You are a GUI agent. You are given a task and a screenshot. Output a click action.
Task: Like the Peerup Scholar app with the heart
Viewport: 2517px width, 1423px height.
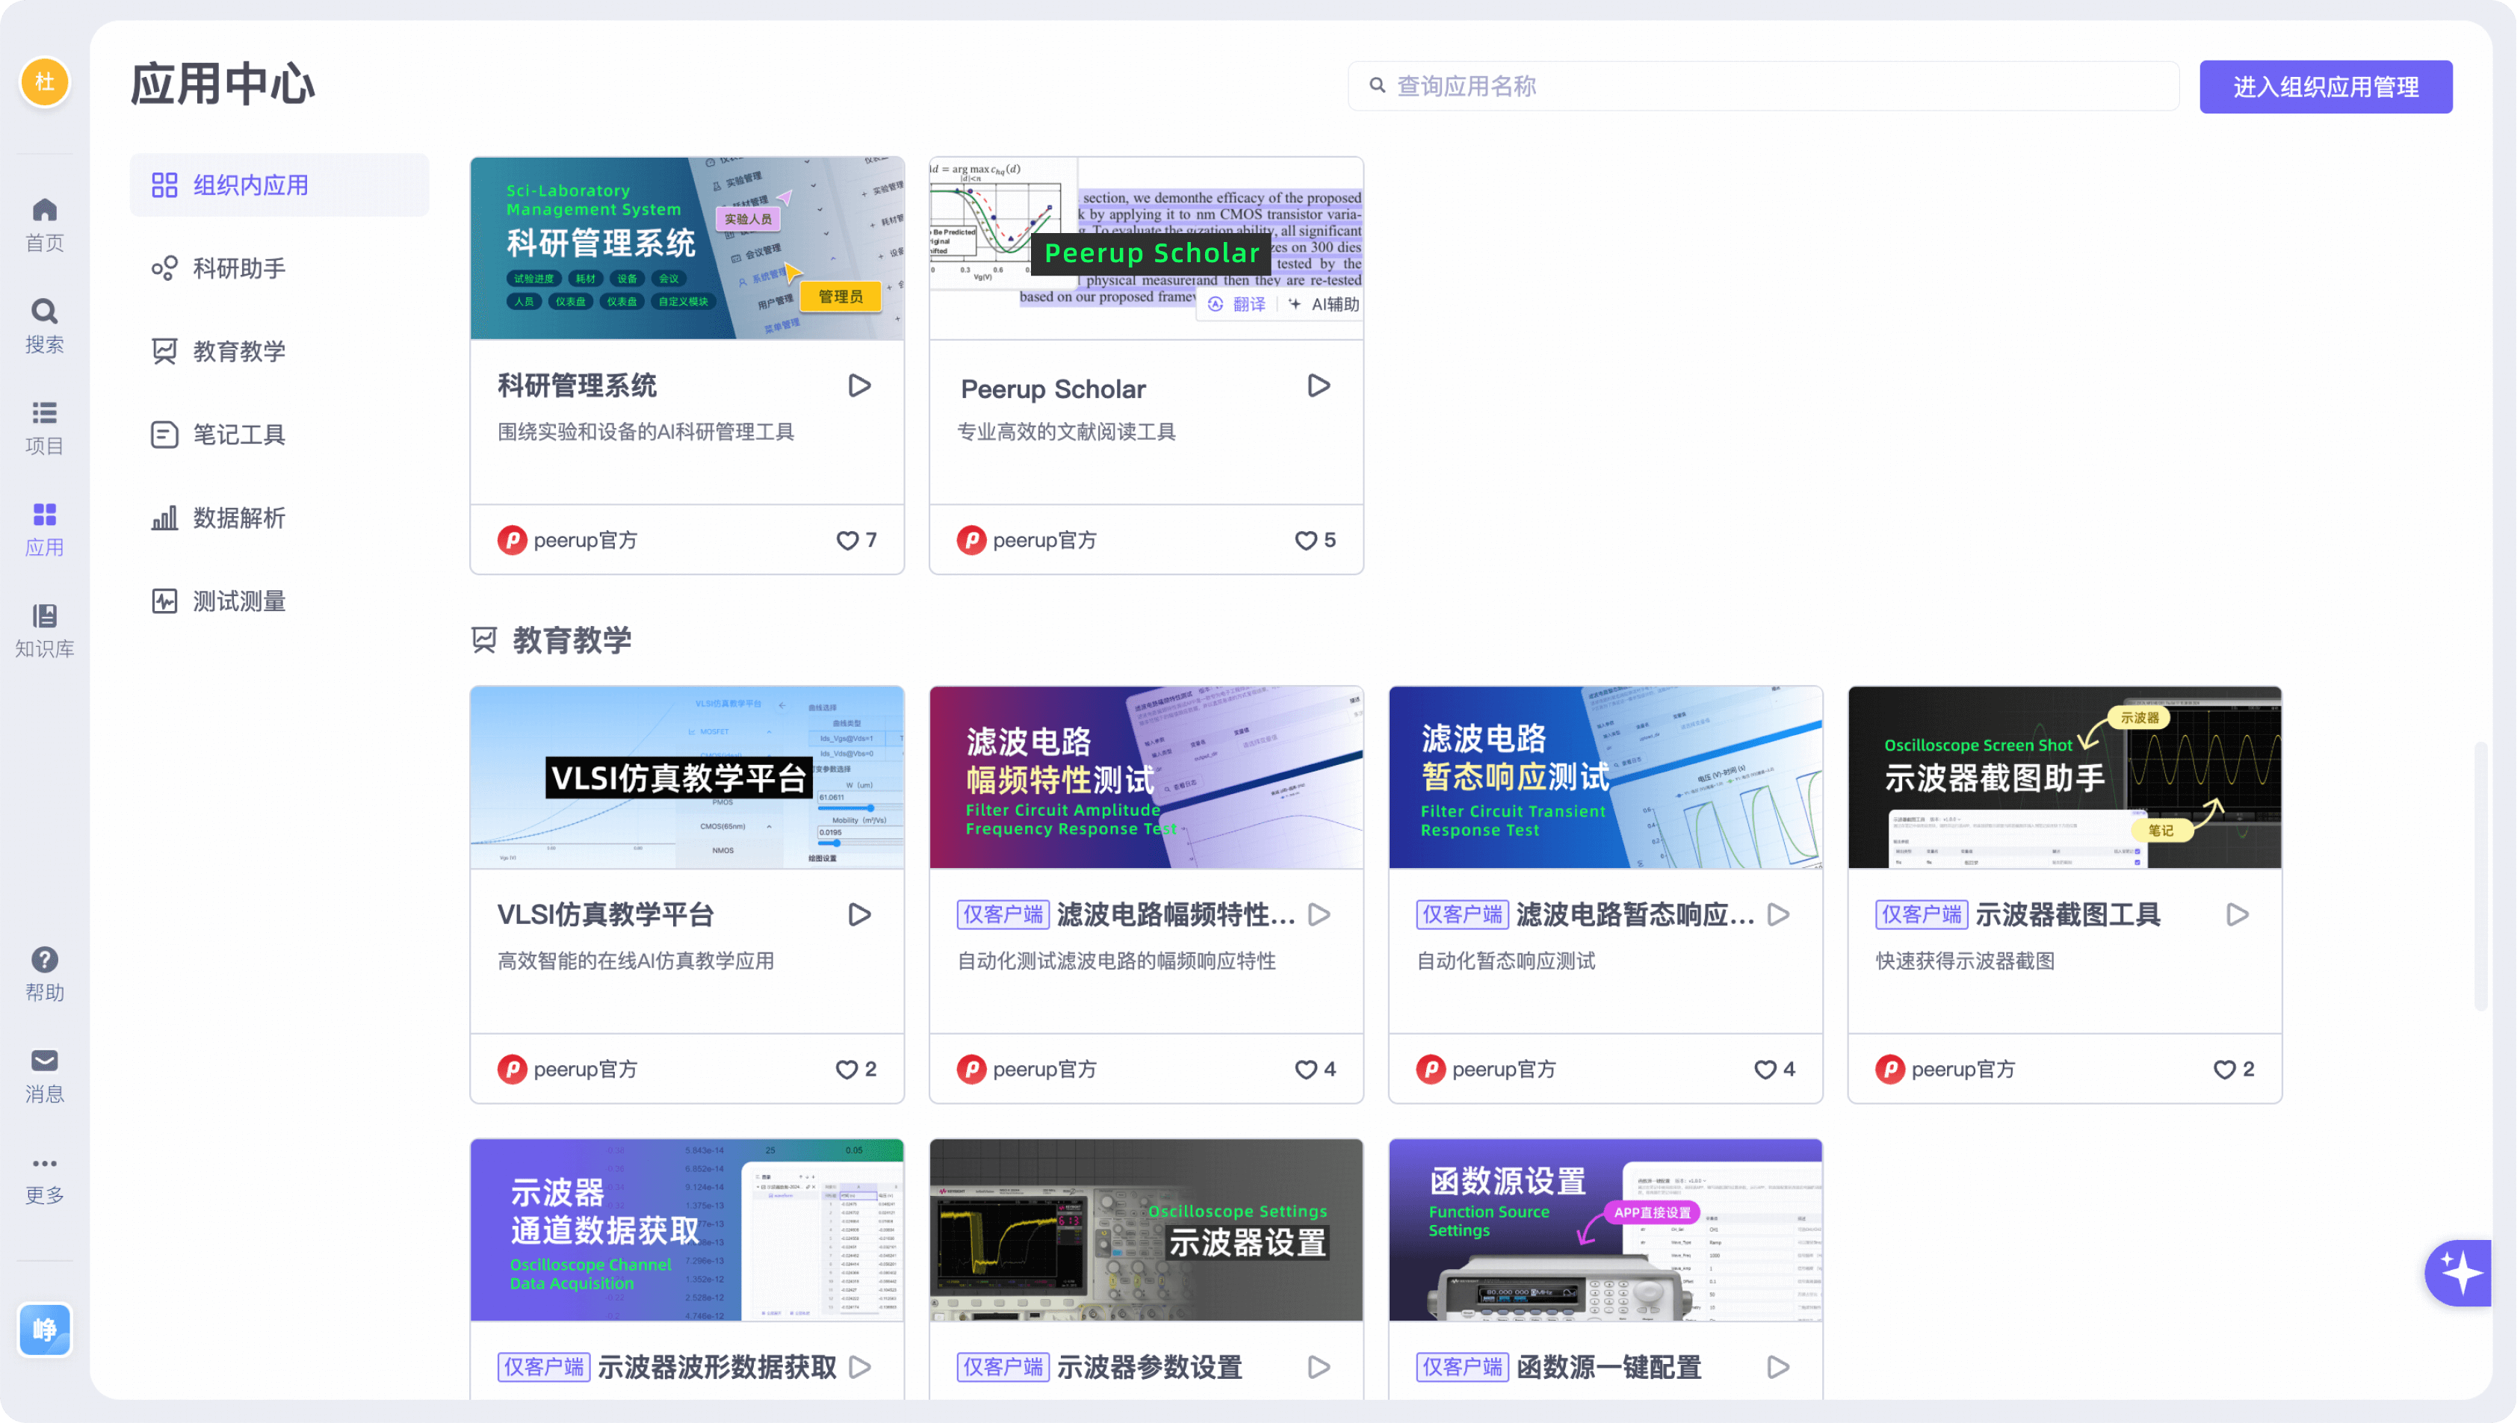(1306, 541)
